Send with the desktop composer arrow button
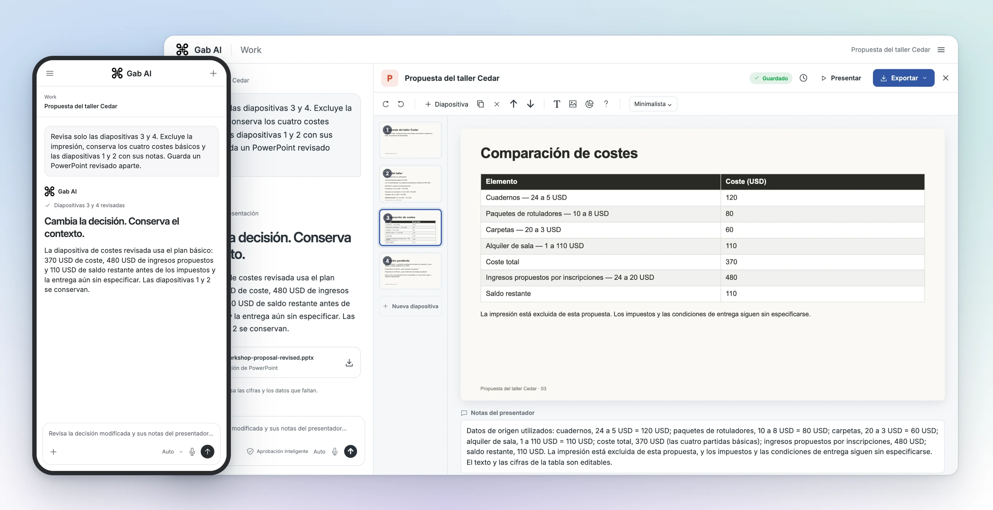Viewport: 993px width, 510px height. click(350, 451)
